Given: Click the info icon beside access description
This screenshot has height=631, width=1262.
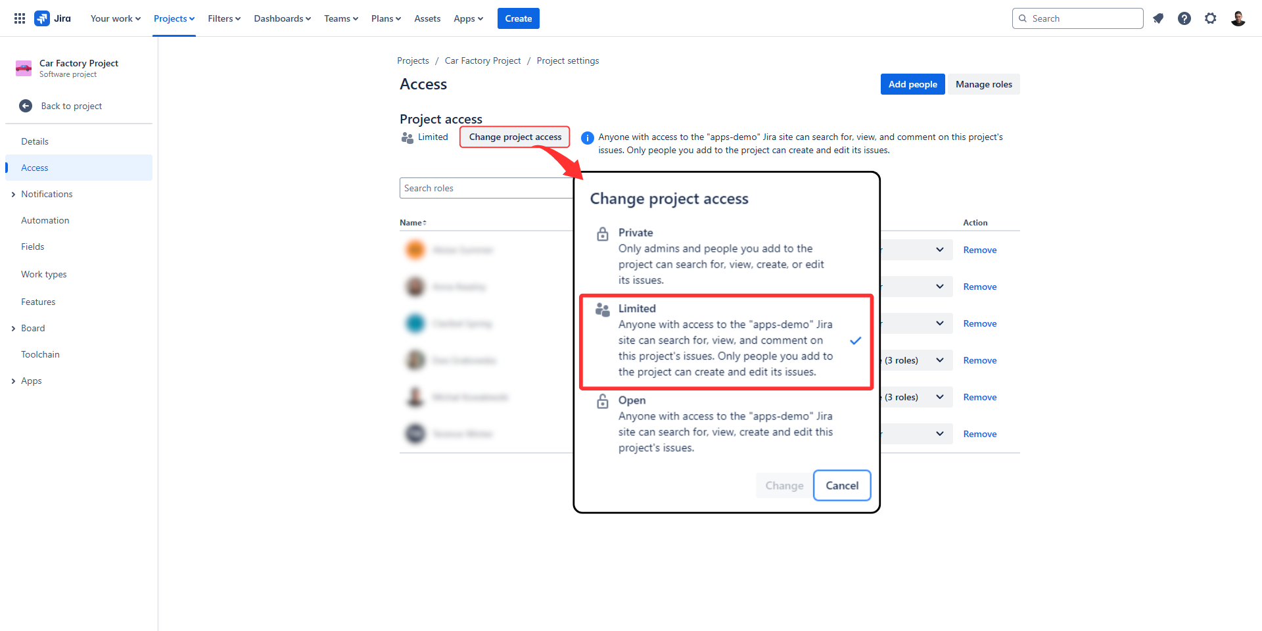Looking at the screenshot, I should point(588,138).
